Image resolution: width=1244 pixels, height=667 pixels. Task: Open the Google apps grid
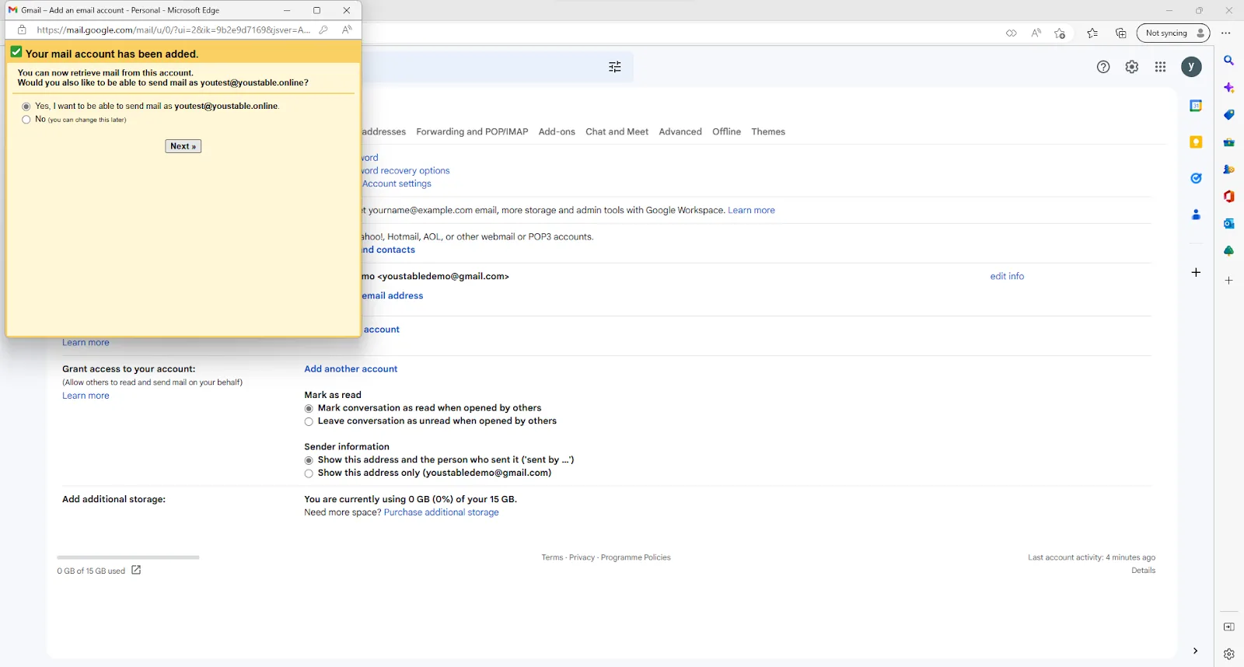[1161, 67]
